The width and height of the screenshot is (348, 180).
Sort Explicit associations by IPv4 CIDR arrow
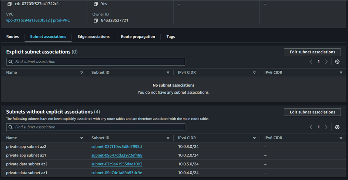point(254,73)
